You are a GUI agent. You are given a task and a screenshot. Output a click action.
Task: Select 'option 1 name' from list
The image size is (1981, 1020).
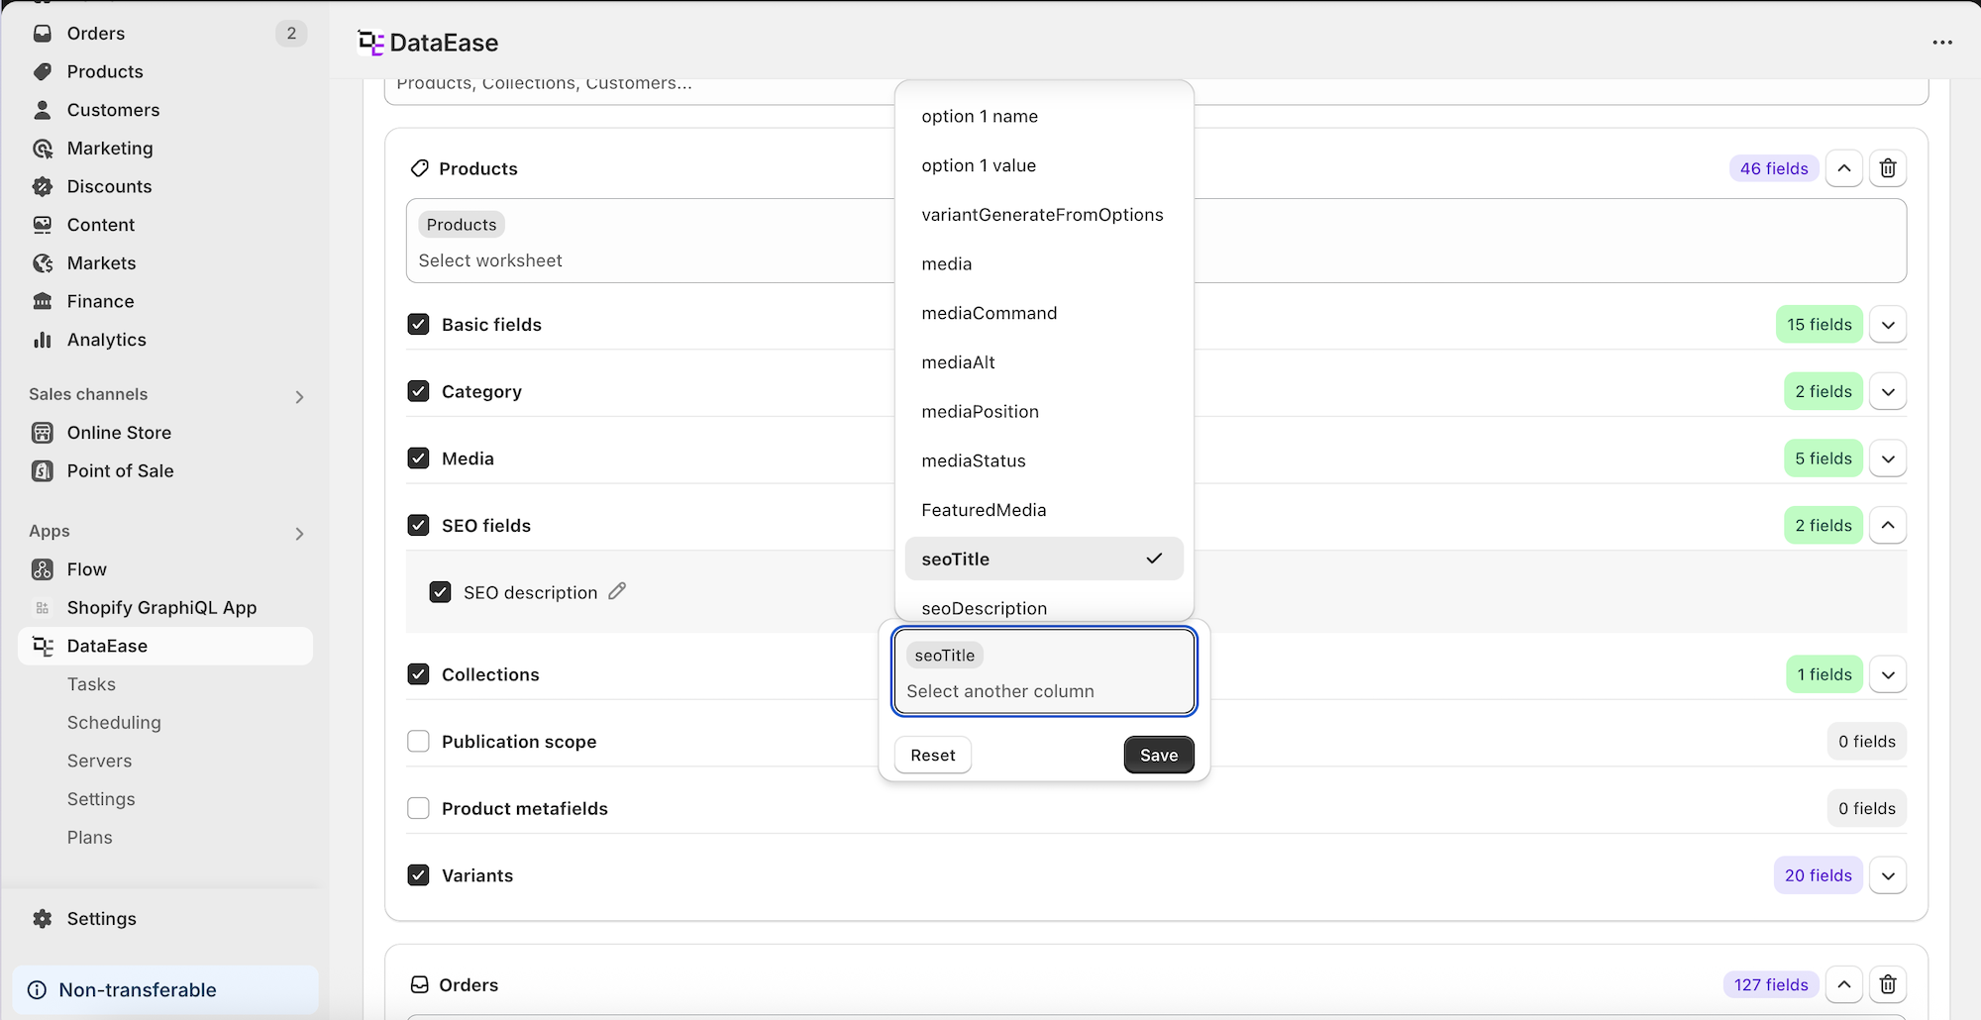pos(1044,116)
